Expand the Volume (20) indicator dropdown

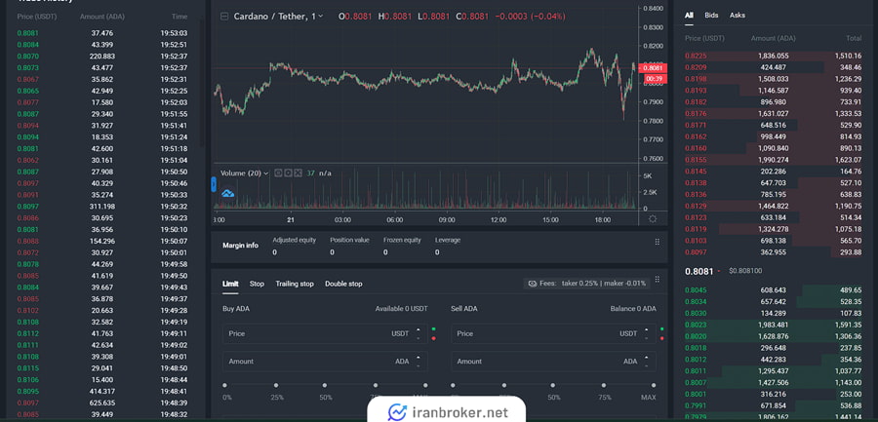tap(265, 173)
